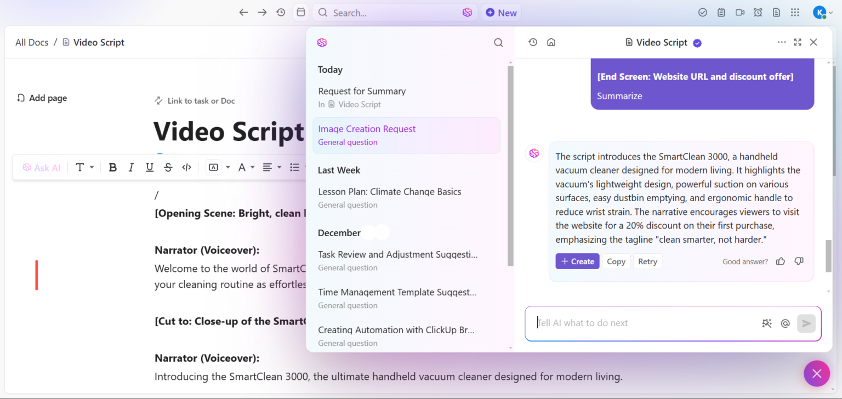Screen dimensions: 842x399
Task: Open the AI prompts wand icon in chat input
Action: tap(766, 323)
